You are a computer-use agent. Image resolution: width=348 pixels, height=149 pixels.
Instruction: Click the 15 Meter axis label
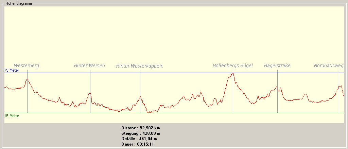click(x=12, y=116)
